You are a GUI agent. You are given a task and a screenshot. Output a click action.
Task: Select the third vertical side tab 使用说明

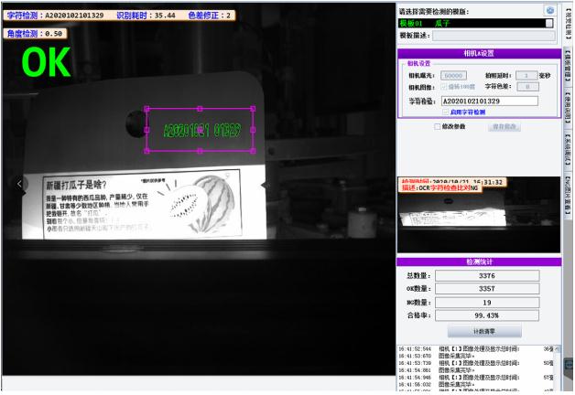(x=568, y=107)
